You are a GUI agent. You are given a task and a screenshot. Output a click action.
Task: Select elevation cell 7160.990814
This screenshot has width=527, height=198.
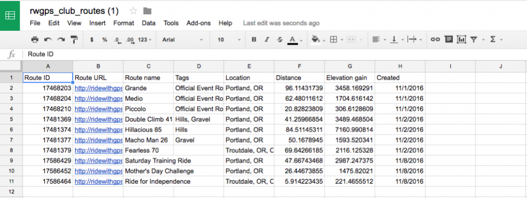coord(350,130)
